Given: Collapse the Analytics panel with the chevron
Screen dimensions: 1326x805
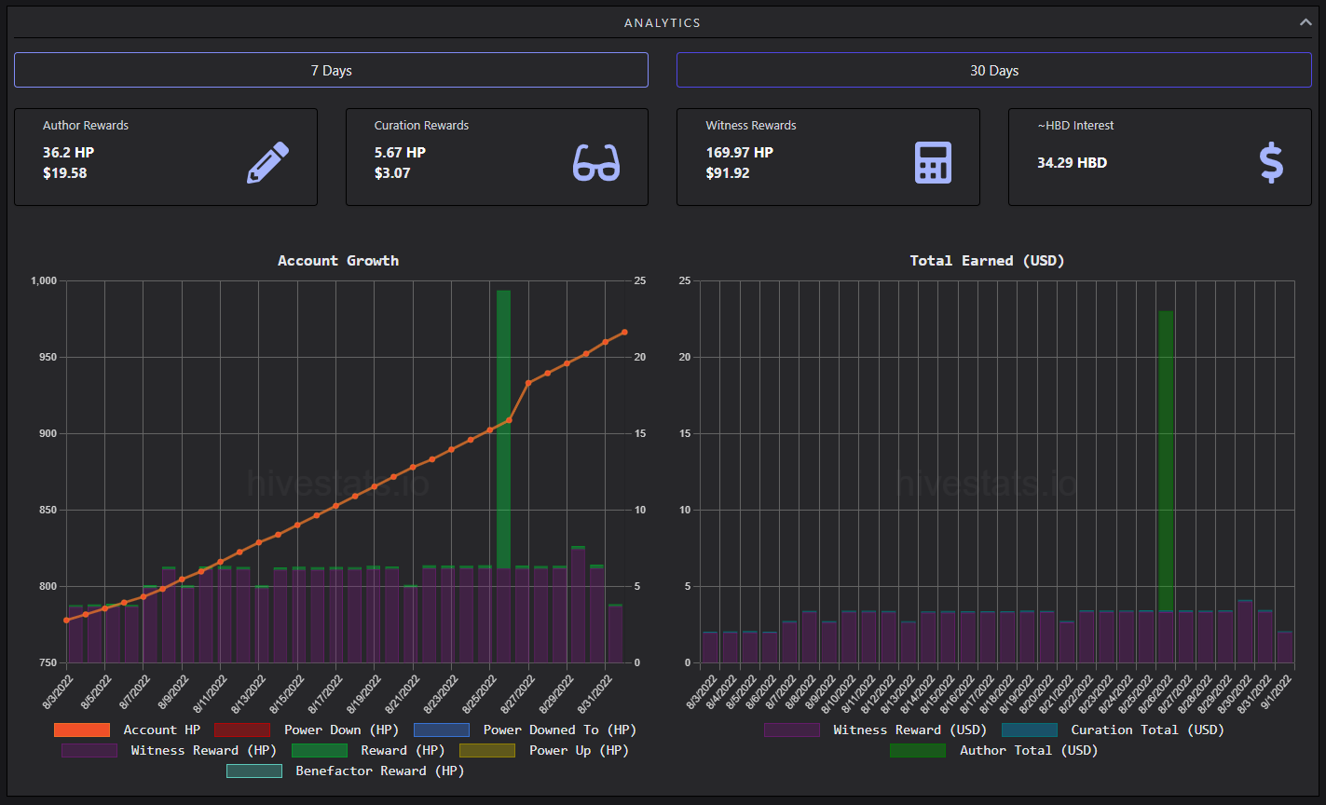Looking at the screenshot, I should [1305, 22].
